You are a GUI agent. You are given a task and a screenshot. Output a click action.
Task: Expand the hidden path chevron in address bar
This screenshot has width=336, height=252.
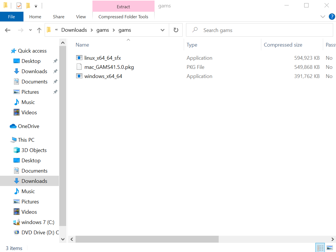tap(56, 30)
